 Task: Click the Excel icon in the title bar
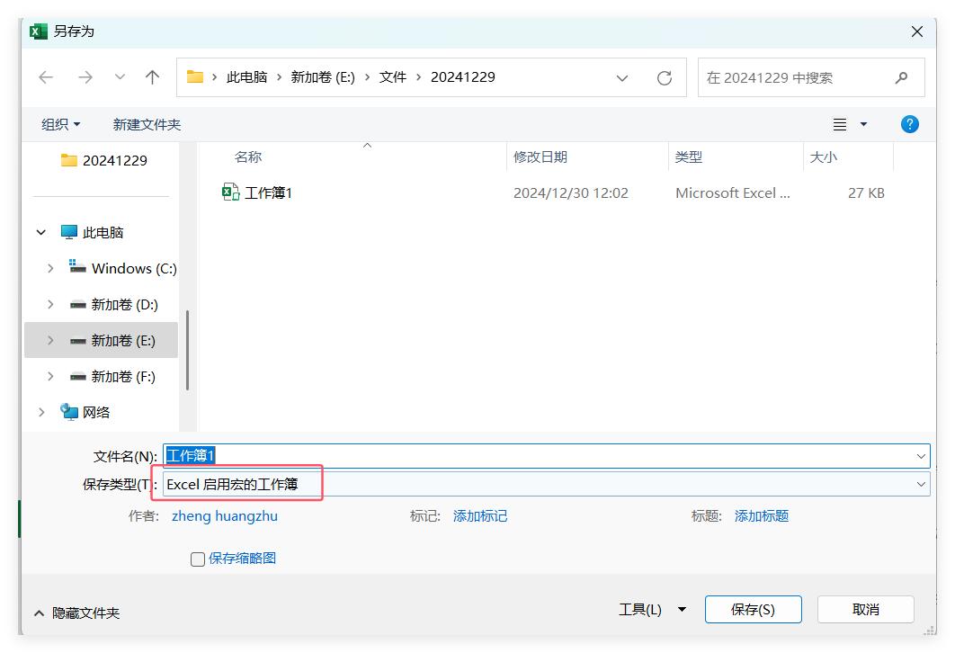coord(39,31)
